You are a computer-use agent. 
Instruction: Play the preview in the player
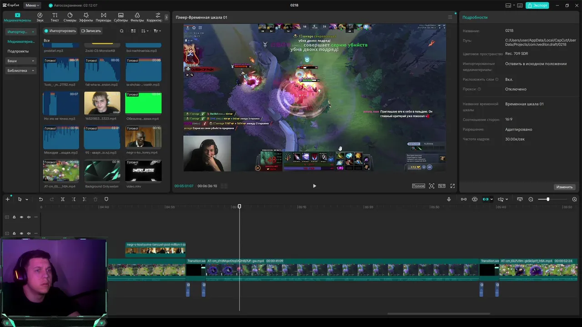314,186
